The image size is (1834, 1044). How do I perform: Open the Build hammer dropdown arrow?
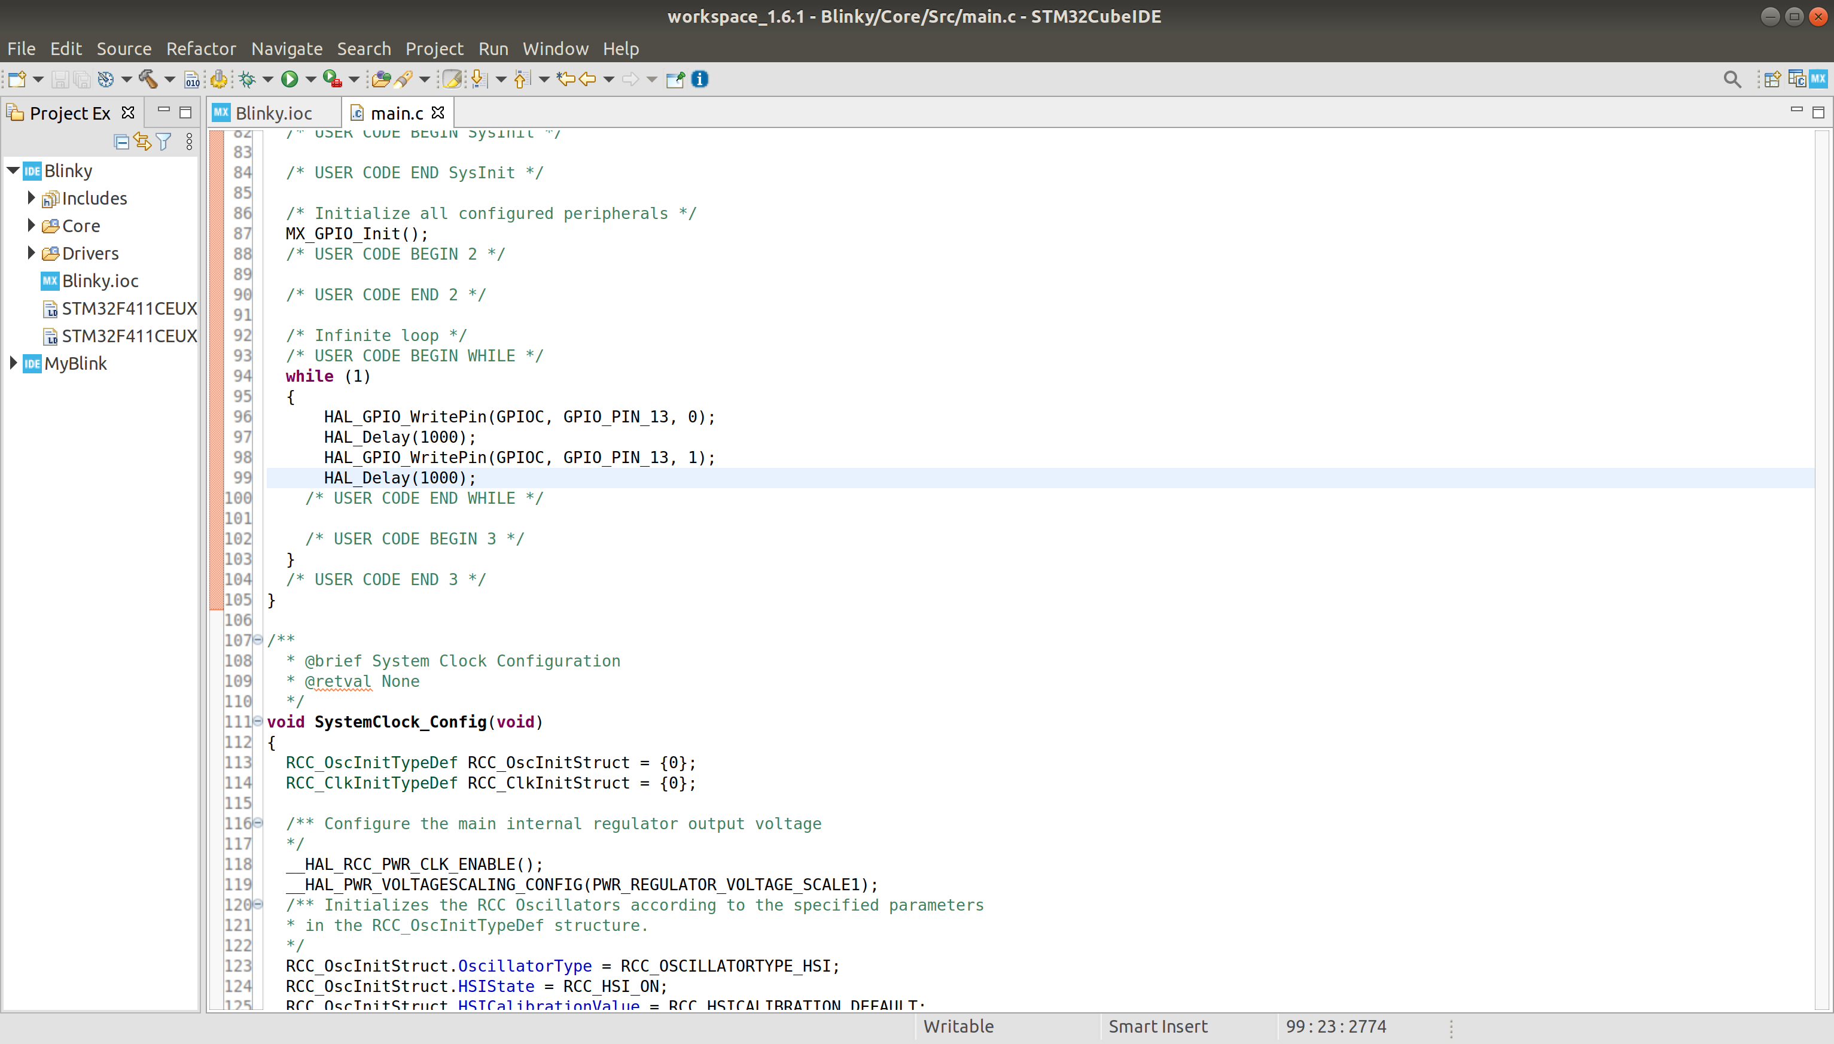coord(170,79)
